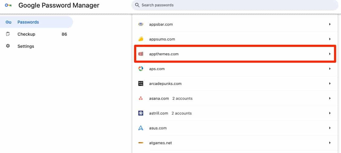The height and width of the screenshot is (153, 341).
Task: Click the astrill.com favicon
Action: [141, 113]
